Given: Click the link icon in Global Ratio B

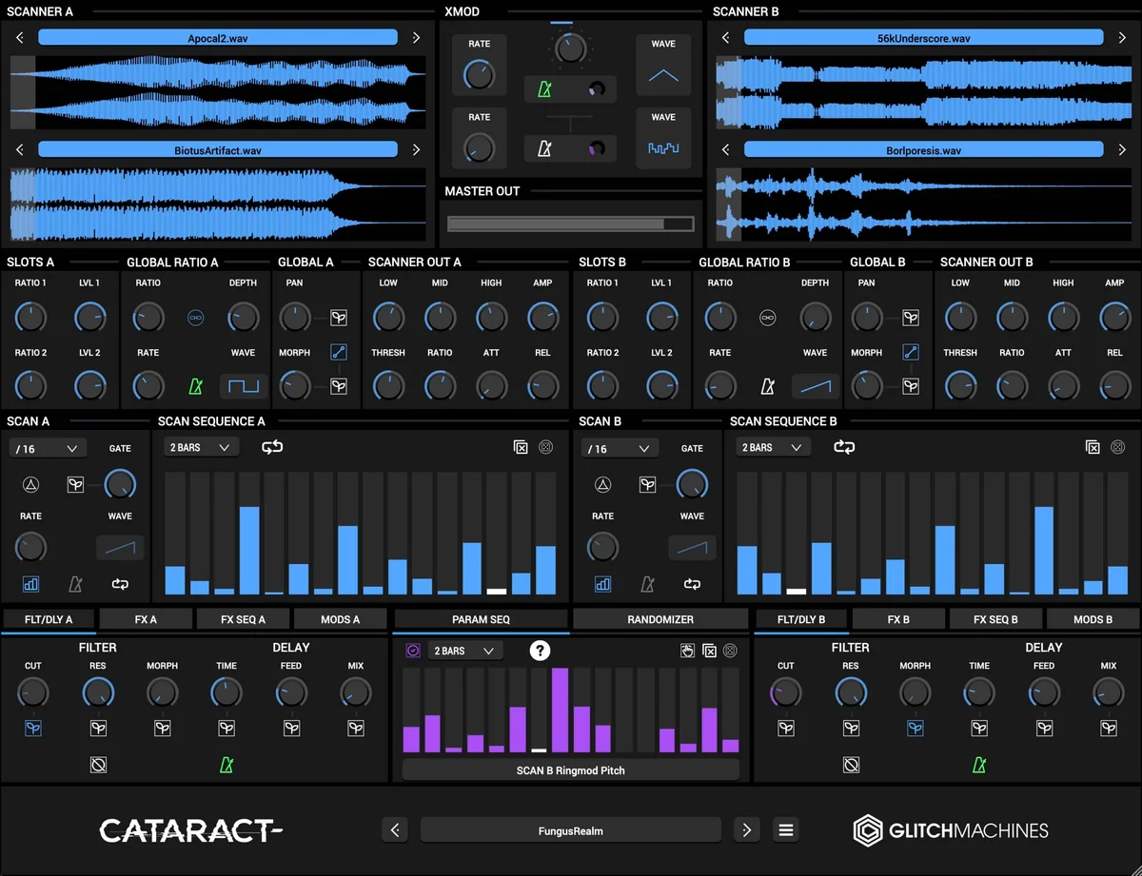Looking at the screenshot, I should point(768,318).
